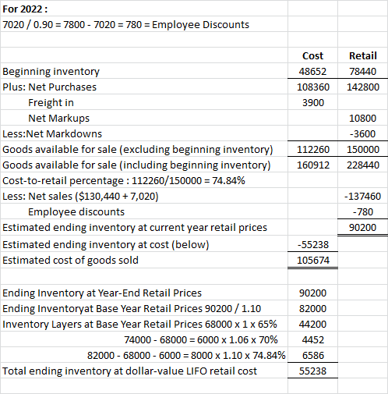Click Total ending inventory dollar-value LIFO label
The height and width of the screenshot is (394, 388).
[x=129, y=371]
